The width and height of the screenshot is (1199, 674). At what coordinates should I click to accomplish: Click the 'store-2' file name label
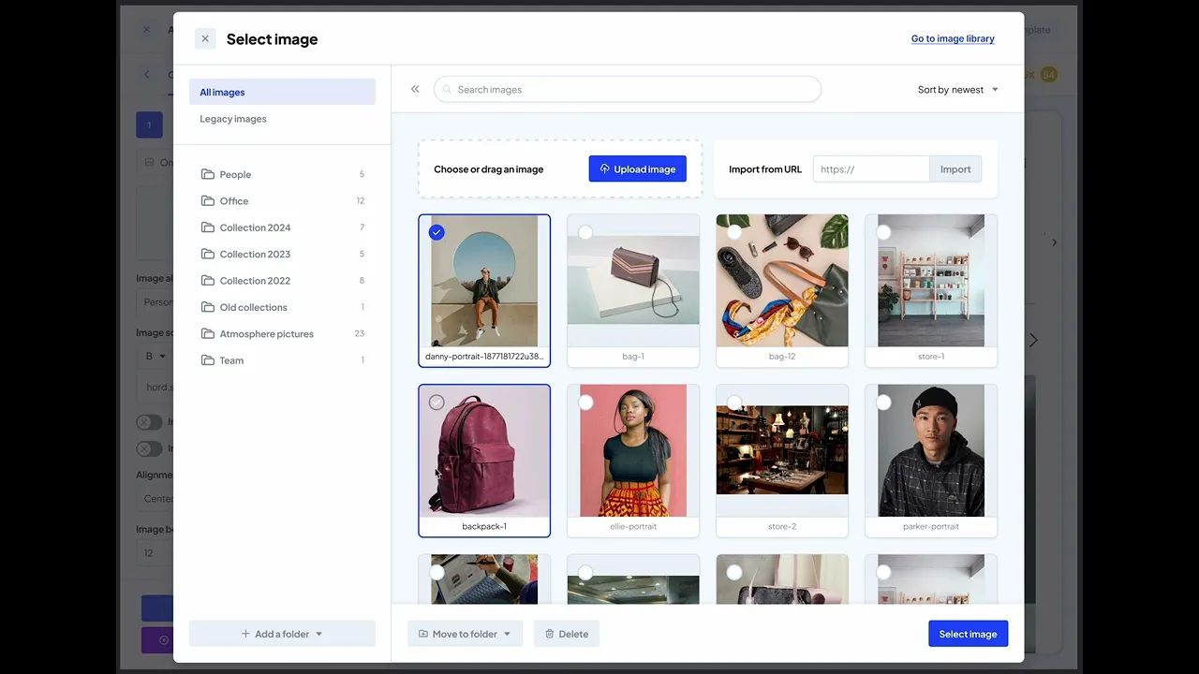782,526
